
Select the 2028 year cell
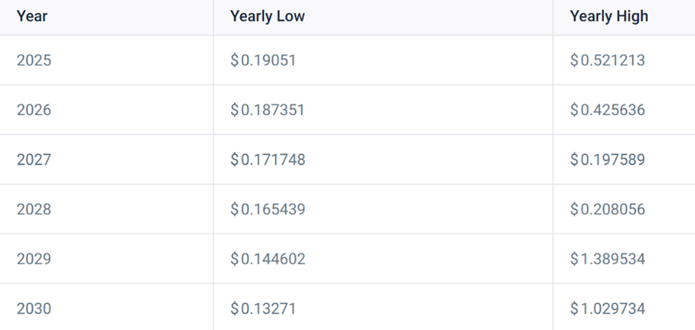34,209
